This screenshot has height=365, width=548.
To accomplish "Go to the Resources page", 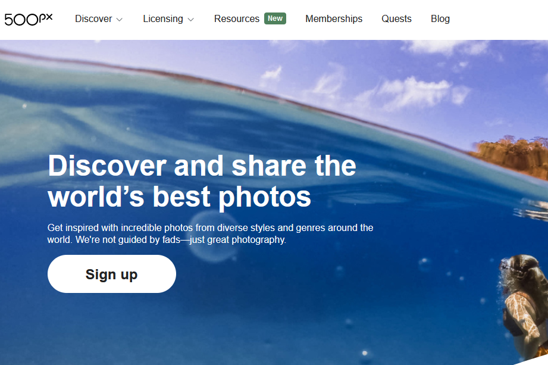I will pyautogui.click(x=237, y=18).
